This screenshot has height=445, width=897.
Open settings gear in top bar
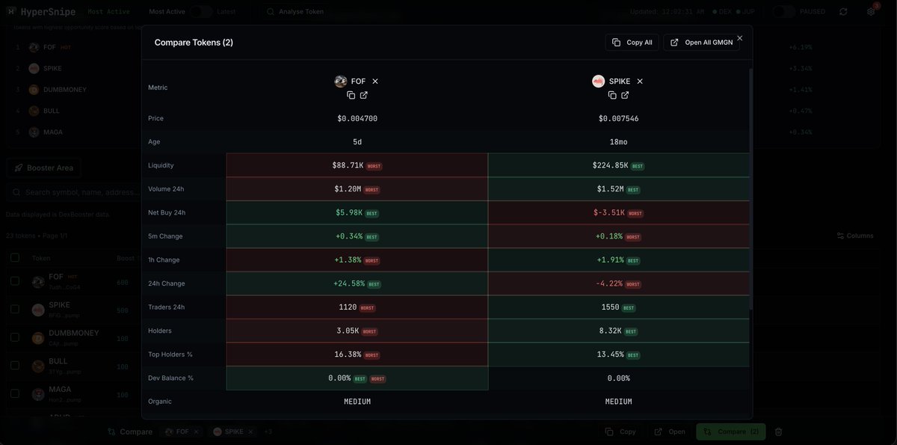pos(871,12)
